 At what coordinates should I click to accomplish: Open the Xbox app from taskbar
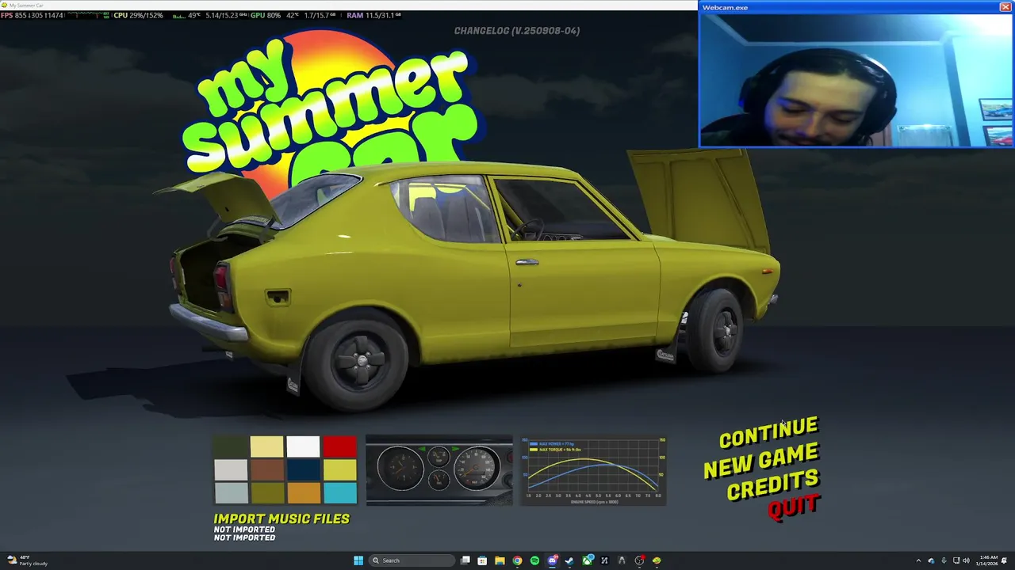point(588,560)
